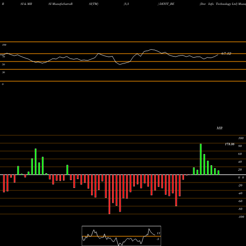246x246 pixels.
Task: Click the RSI axis label 100
Action: tap(4, 45)
